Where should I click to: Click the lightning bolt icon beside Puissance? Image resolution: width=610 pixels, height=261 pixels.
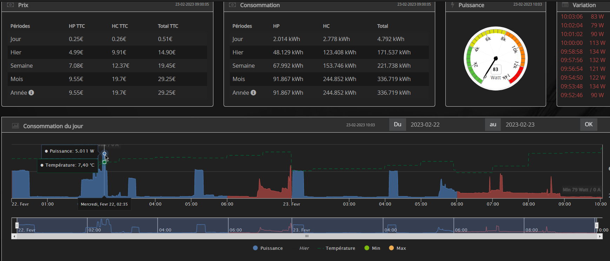click(x=453, y=5)
